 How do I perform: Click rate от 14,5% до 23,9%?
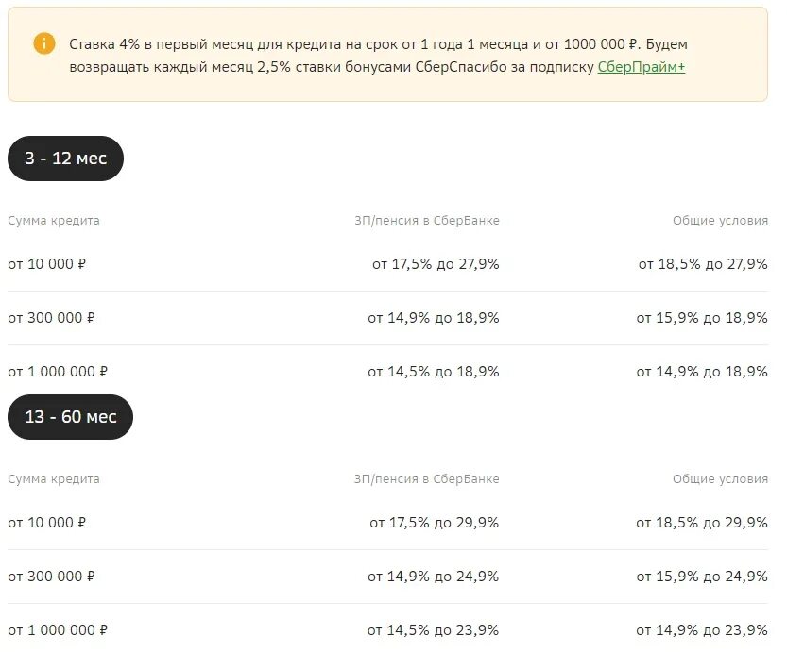tap(433, 630)
